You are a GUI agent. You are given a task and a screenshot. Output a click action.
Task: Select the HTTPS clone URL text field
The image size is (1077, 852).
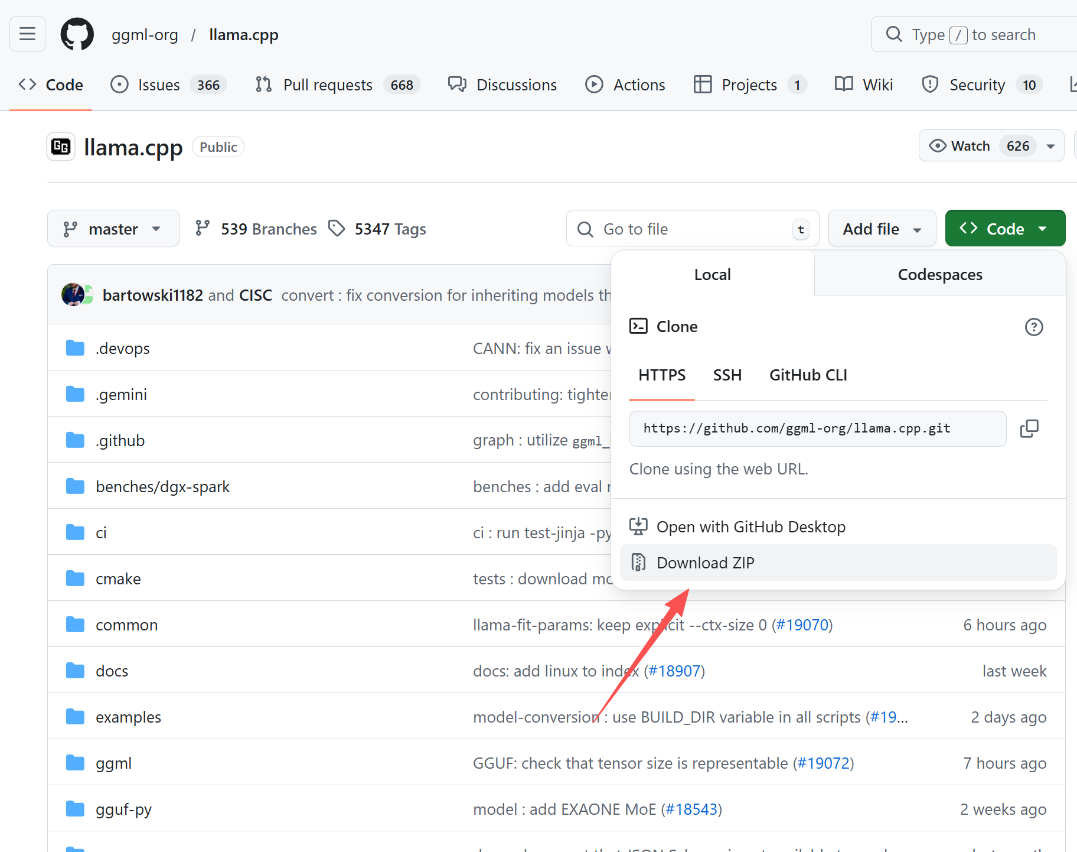818,428
